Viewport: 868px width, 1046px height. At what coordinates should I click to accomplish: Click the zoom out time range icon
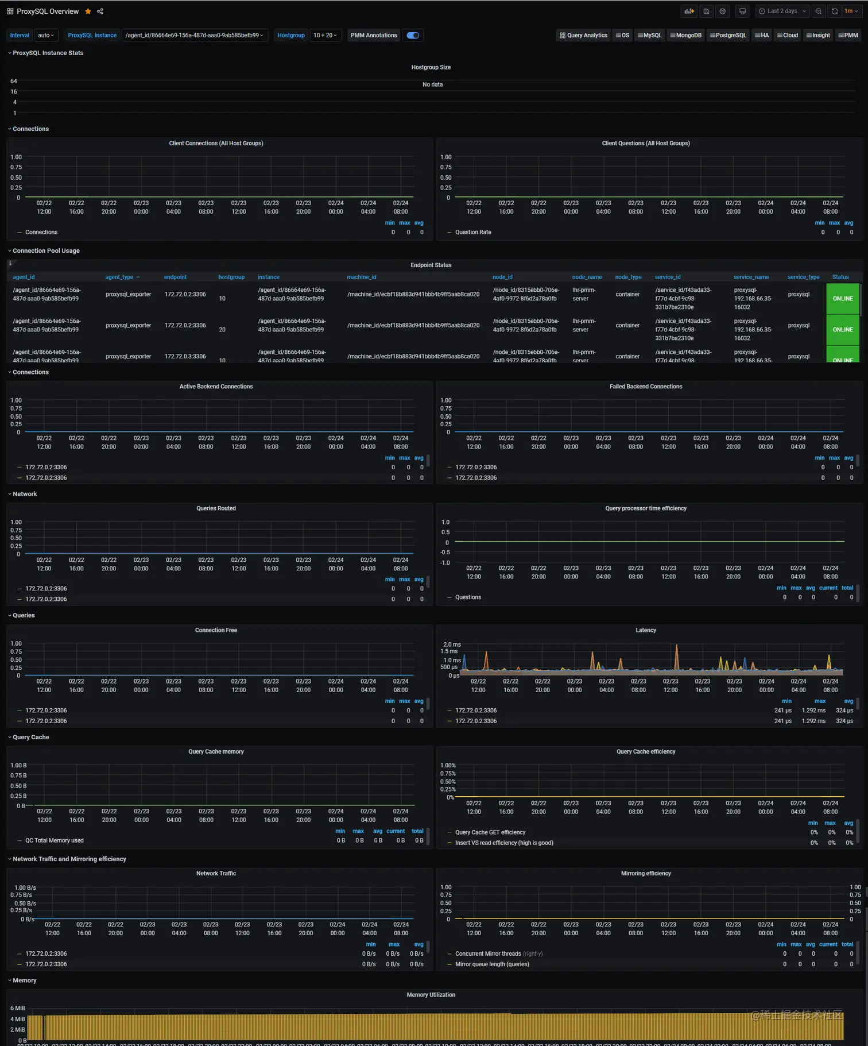tap(819, 11)
